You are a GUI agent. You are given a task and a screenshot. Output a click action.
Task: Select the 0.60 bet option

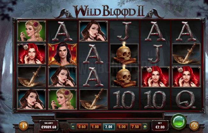click(82, 127)
